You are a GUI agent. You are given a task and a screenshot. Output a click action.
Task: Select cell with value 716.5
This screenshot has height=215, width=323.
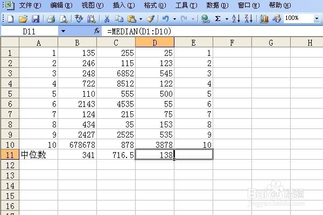116,155
